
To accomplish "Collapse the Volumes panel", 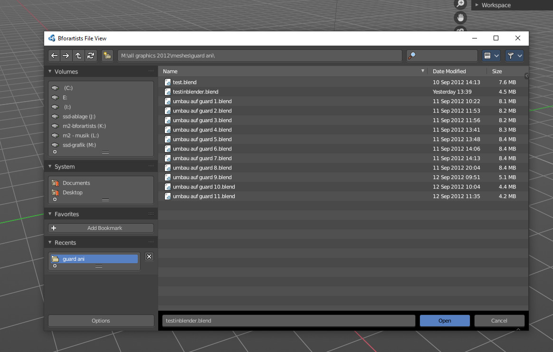I will click(x=50, y=71).
